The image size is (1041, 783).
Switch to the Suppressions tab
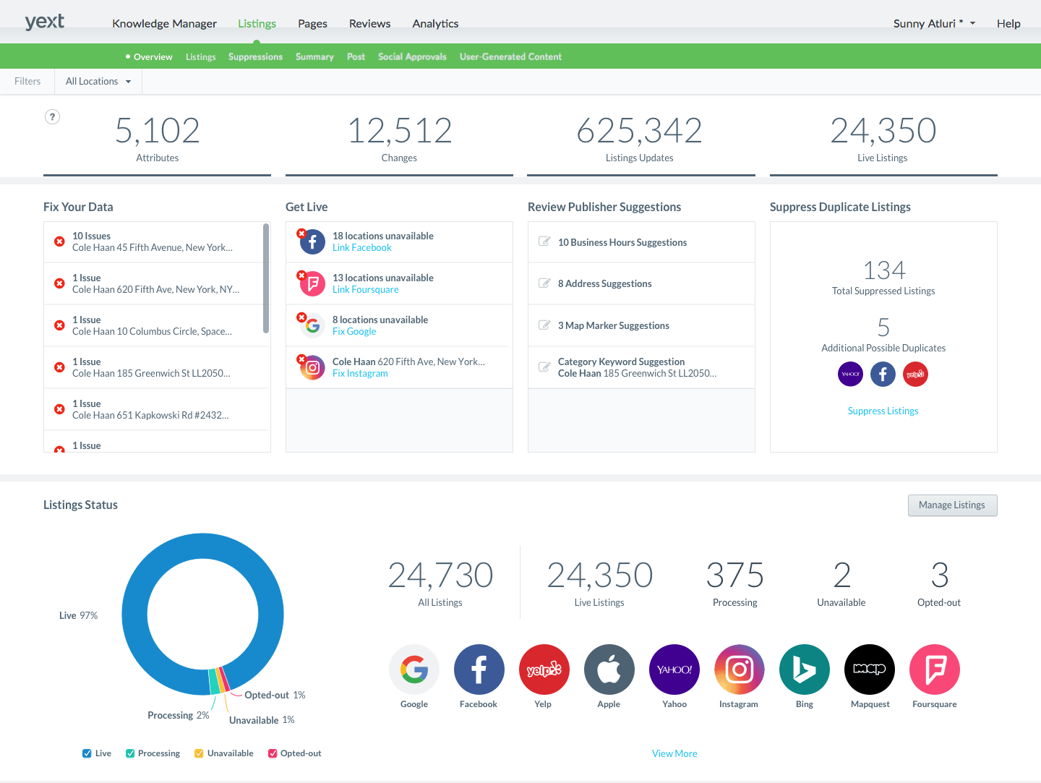[x=255, y=57]
